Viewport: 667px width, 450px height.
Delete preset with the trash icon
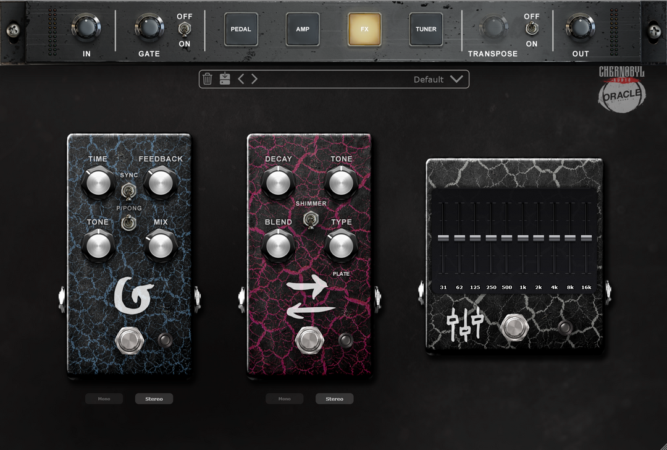pos(207,79)
